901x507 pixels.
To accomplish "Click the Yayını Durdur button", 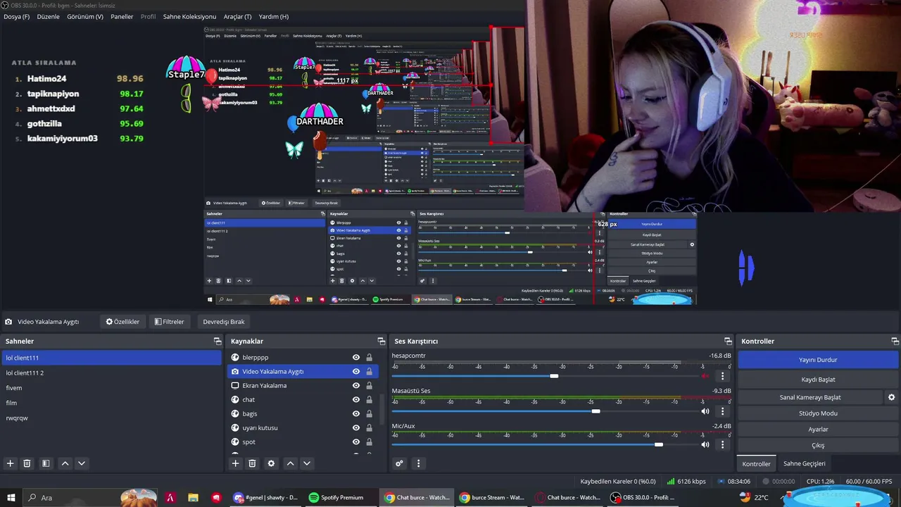I will click(x=818, y=360).
